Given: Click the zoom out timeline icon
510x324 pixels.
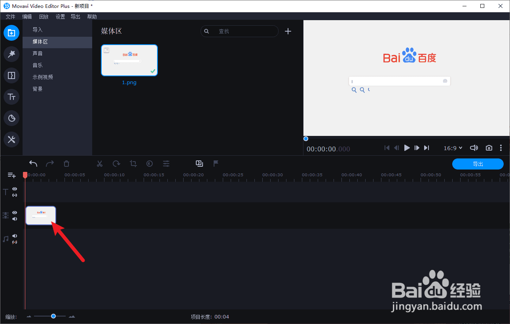Looking at the screenshot, I should click(29, 316).
